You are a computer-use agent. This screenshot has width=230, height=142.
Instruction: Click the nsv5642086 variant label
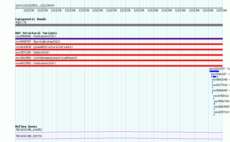[x=220, y=80]
